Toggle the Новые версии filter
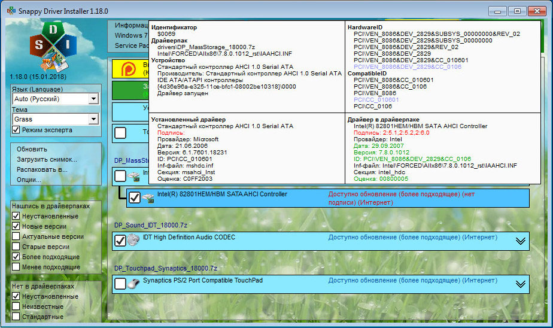553x328 pixels. tap(16, 226)
